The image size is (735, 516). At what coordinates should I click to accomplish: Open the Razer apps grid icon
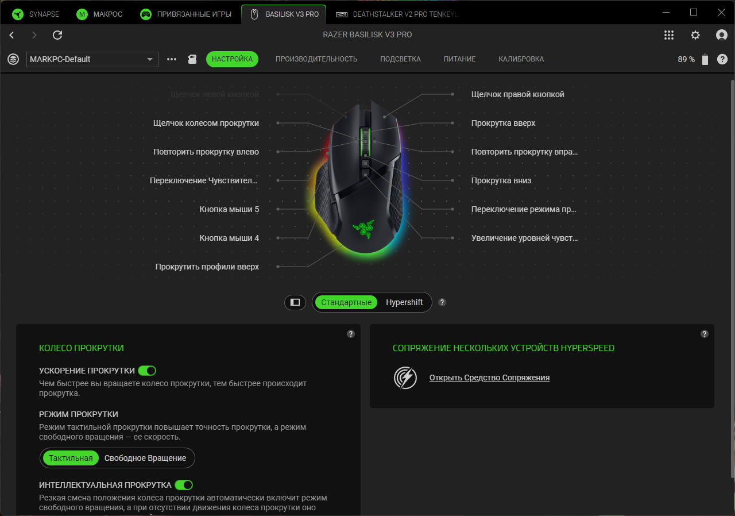coord(669,35)
